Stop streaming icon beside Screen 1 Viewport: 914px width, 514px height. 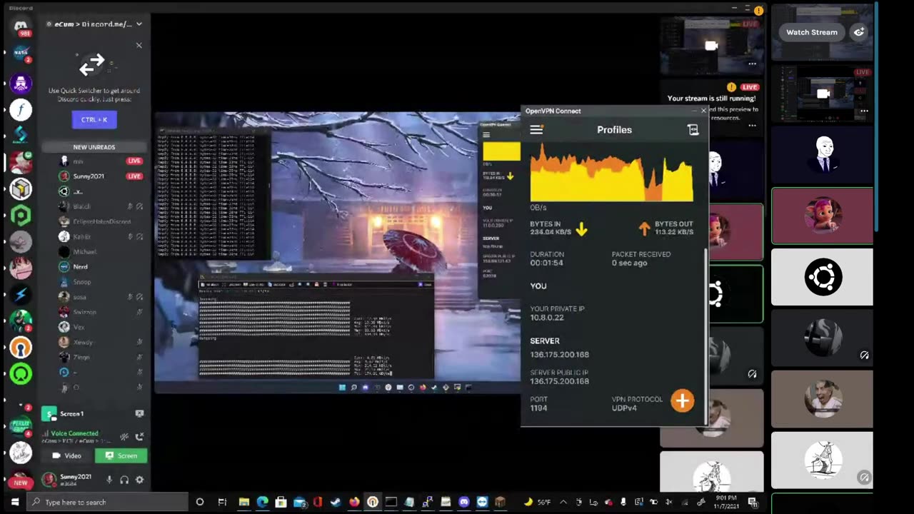click(x=139, y=413)
